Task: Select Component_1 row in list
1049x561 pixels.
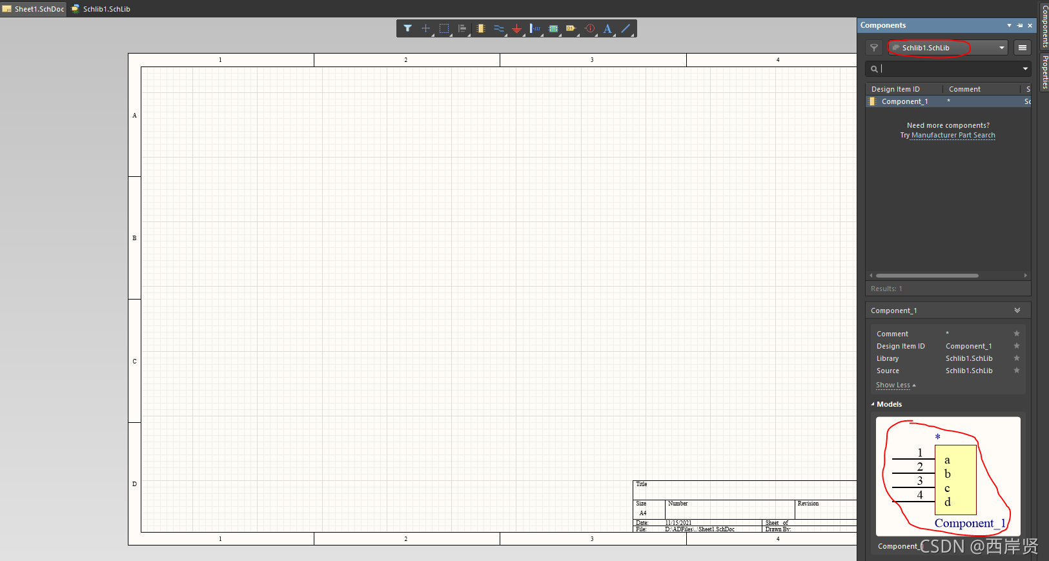Action: pos(948,101)
